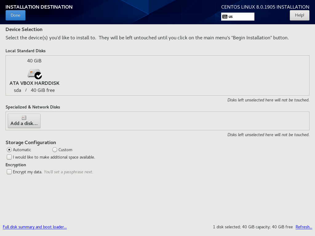The image size is (315, 236).
Task: Enable making additional space available checkbox
Action: click(x=9, y=157)
